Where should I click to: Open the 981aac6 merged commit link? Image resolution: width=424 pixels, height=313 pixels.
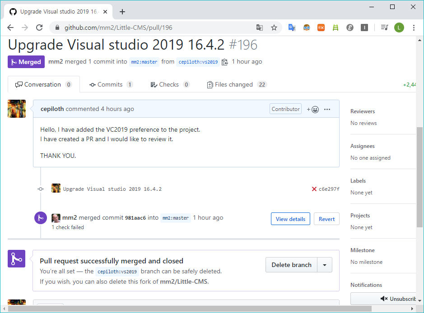[135, 218]
